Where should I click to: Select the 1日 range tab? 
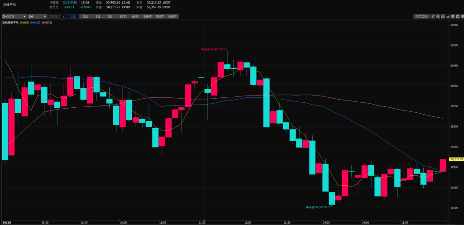click(x=73, y=16)
